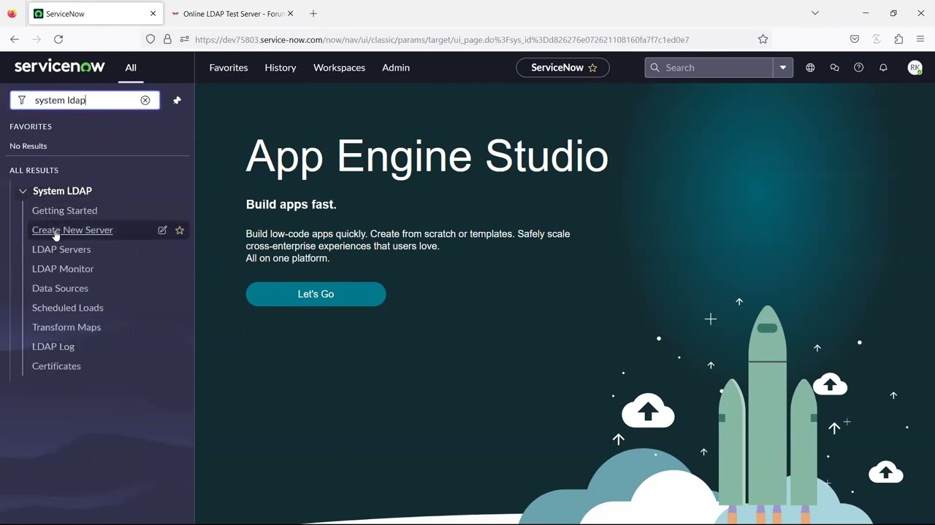The height and width of the screenshot is (525, 935).
Task: Open the scope globe icon
Action: 810,67
